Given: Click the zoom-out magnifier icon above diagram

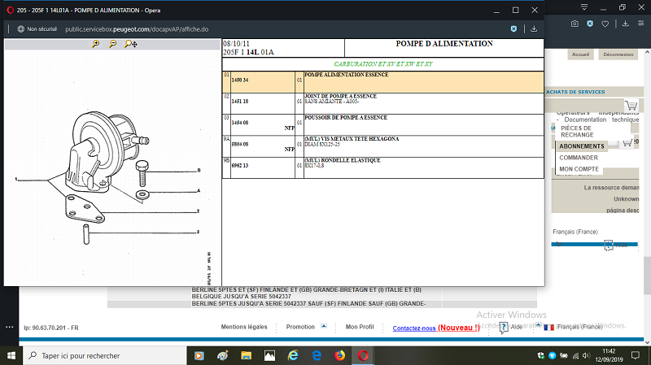Looking at the screenshot, I should [112, 44].
